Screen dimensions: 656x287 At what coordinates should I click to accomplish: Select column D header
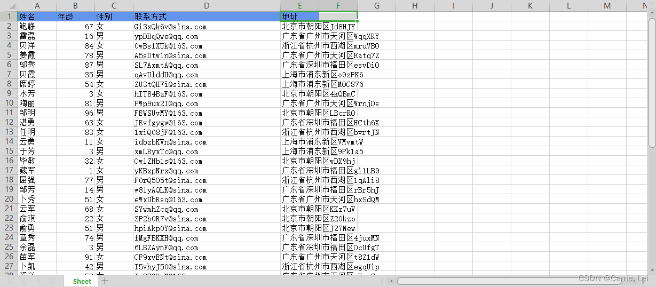point(207,5)
